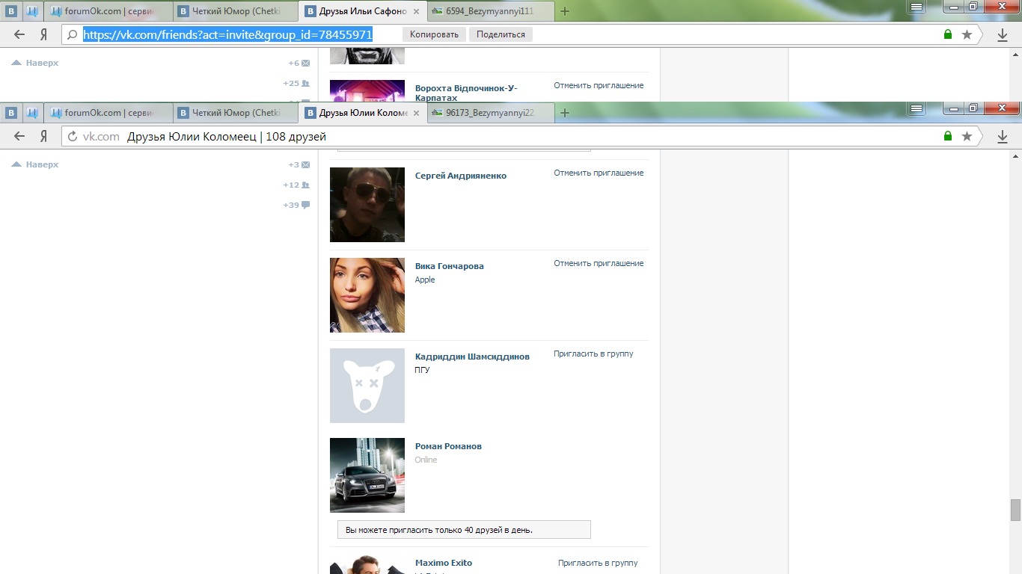This screenshot has width=1022, height=574.
Task: Open Сергей Андрияненко avatar photo
Action: pyautogui.click(x=367, y=205)
